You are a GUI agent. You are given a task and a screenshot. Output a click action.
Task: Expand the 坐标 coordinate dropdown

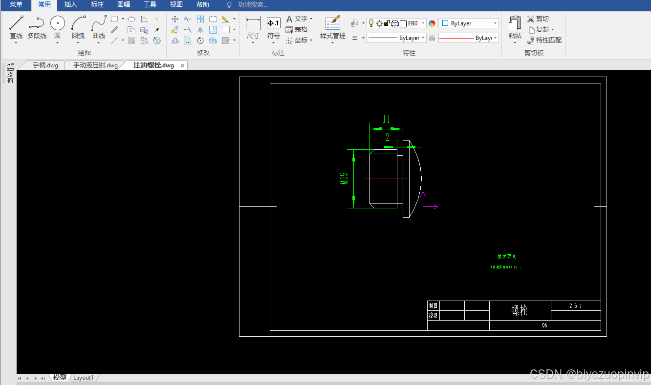click(x=311, y=41)
